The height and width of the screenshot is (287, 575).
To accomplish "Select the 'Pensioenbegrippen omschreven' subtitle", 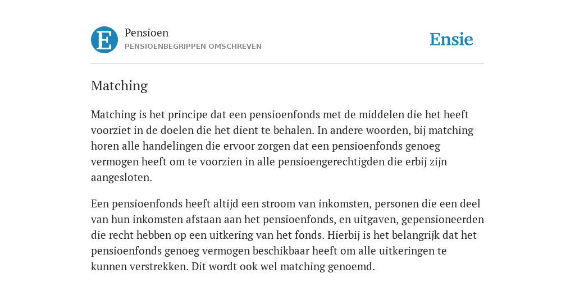I will [x=193, y=47].
